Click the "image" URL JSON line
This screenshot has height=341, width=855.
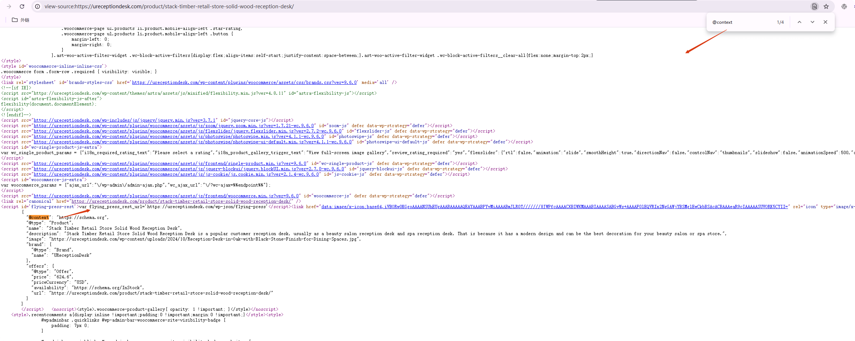[x=193, y=239]
